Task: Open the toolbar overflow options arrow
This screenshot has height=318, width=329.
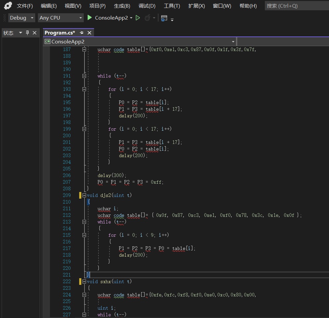Action: click(172, 20)
